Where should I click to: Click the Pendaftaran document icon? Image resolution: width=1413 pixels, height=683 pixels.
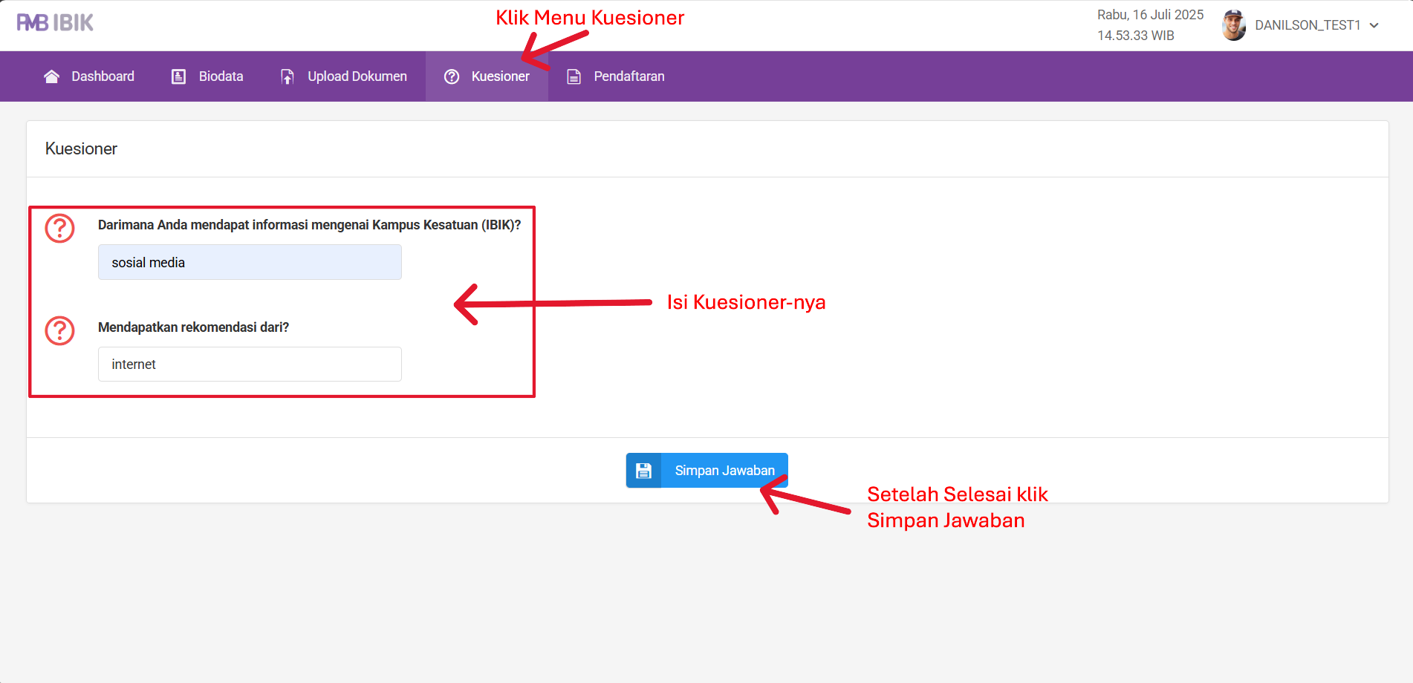click(574, 76)
